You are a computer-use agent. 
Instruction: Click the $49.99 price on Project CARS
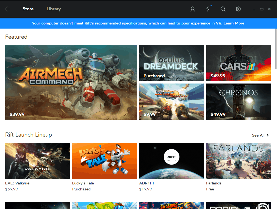218,76
